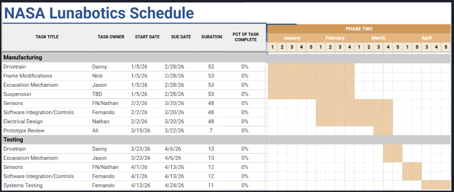This screenshot has width=454, height=192.
Task: Click the 3/15/26 start date cell
Action: pyautogui.click(x=141, y=131)
